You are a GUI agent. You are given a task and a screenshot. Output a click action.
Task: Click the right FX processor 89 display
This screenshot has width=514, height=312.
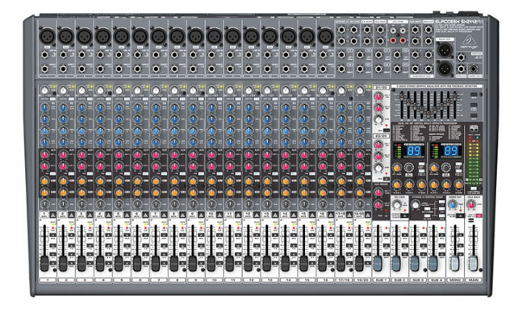pyautogui.click(x=451, y=151)
